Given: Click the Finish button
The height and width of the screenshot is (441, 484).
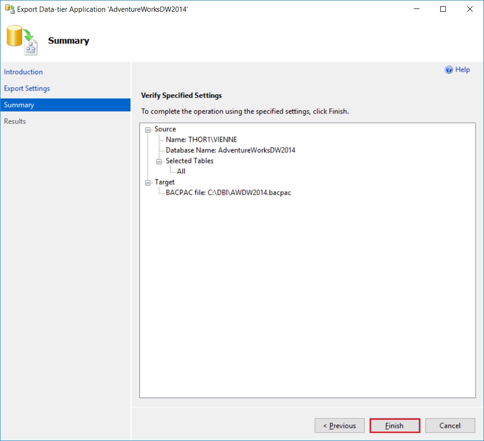Looking at the screenshot, I should tap(395, 425).
